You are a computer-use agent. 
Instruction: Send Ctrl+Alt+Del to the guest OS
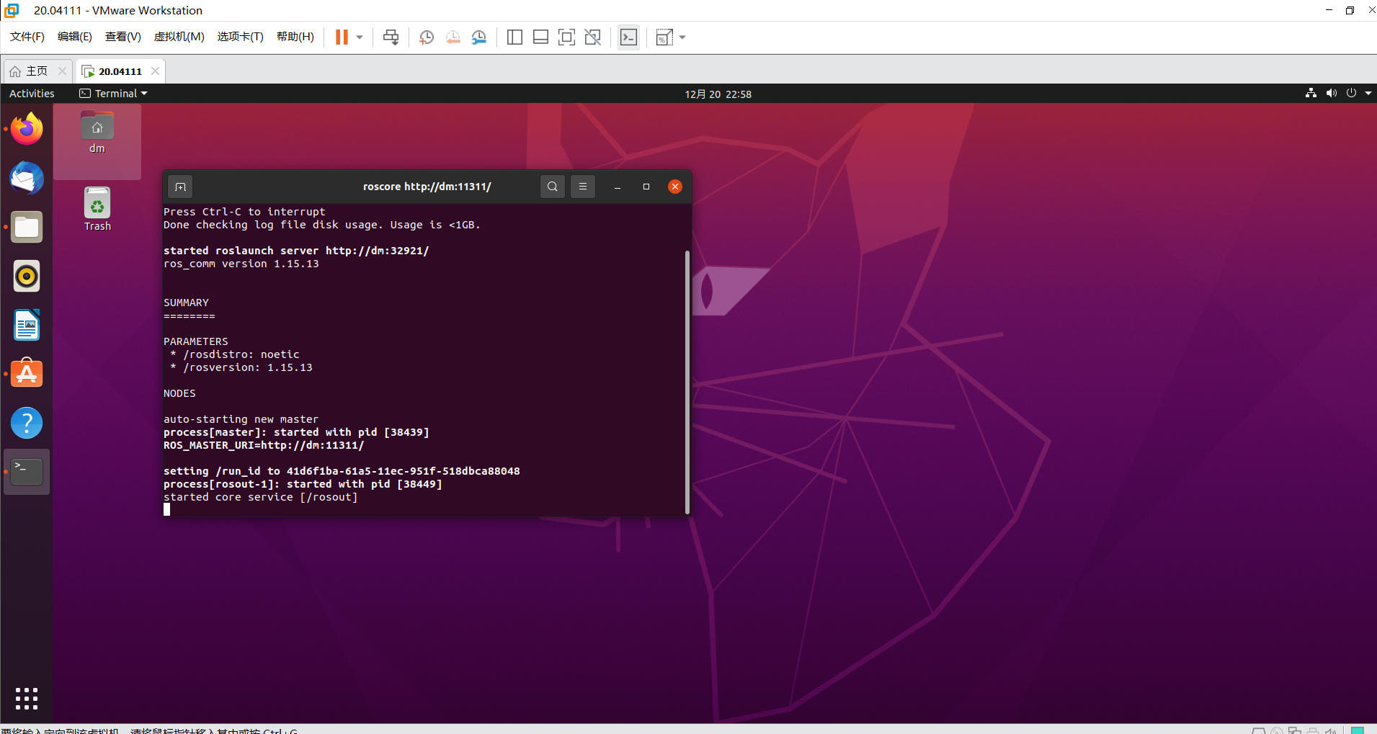pyautogui.click(x=390, y=37)
